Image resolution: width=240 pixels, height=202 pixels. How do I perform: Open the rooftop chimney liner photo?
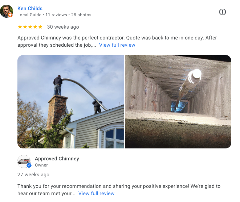coord(71,102)
